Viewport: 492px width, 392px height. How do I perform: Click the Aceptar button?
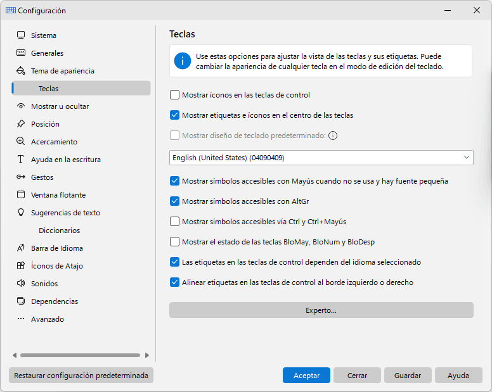[306, 376]
